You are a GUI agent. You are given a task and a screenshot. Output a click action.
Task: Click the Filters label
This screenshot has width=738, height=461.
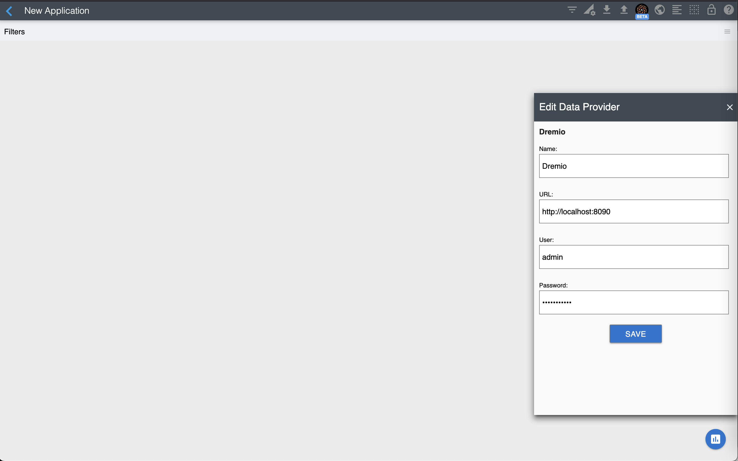click(14, 32)
